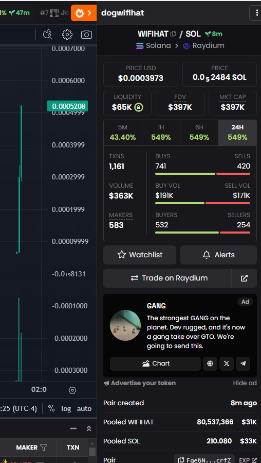261x463 pixels.
Task: Open GANG X (Twitter) icon
Action: (227, 363)
